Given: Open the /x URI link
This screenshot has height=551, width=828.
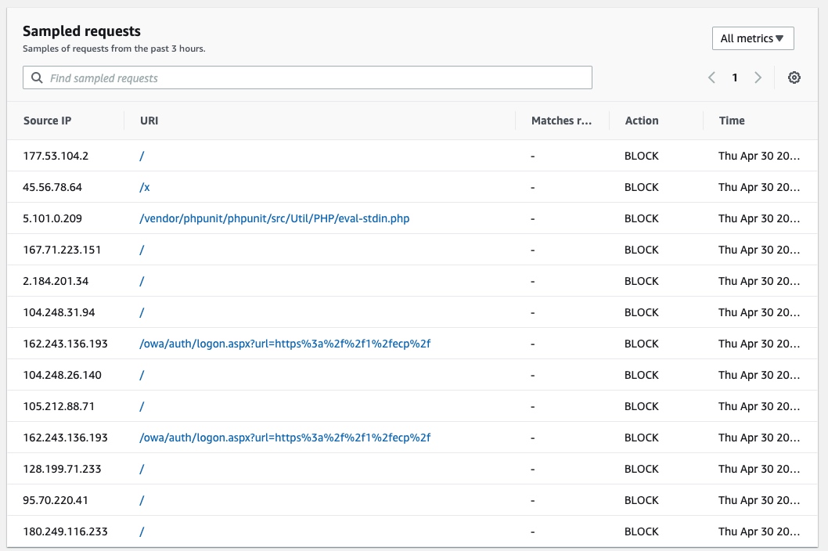Looking at the screenshot, I should pyautogui.click(x=144, y=187).
